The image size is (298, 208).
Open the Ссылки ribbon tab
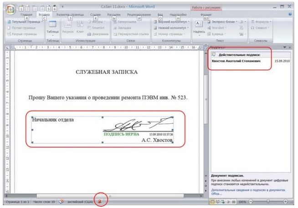click(95, 15)
